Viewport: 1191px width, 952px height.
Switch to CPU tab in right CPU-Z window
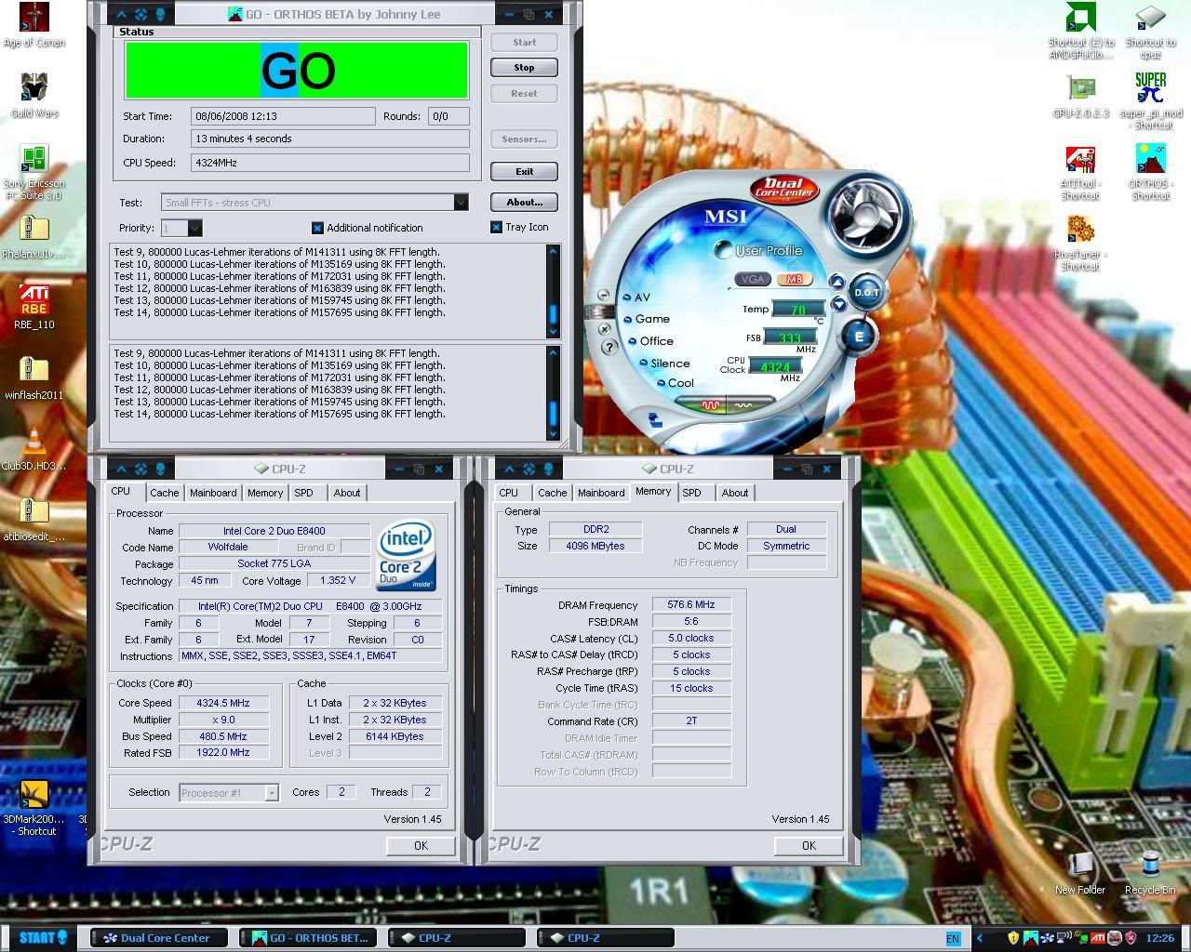point(508,493)
